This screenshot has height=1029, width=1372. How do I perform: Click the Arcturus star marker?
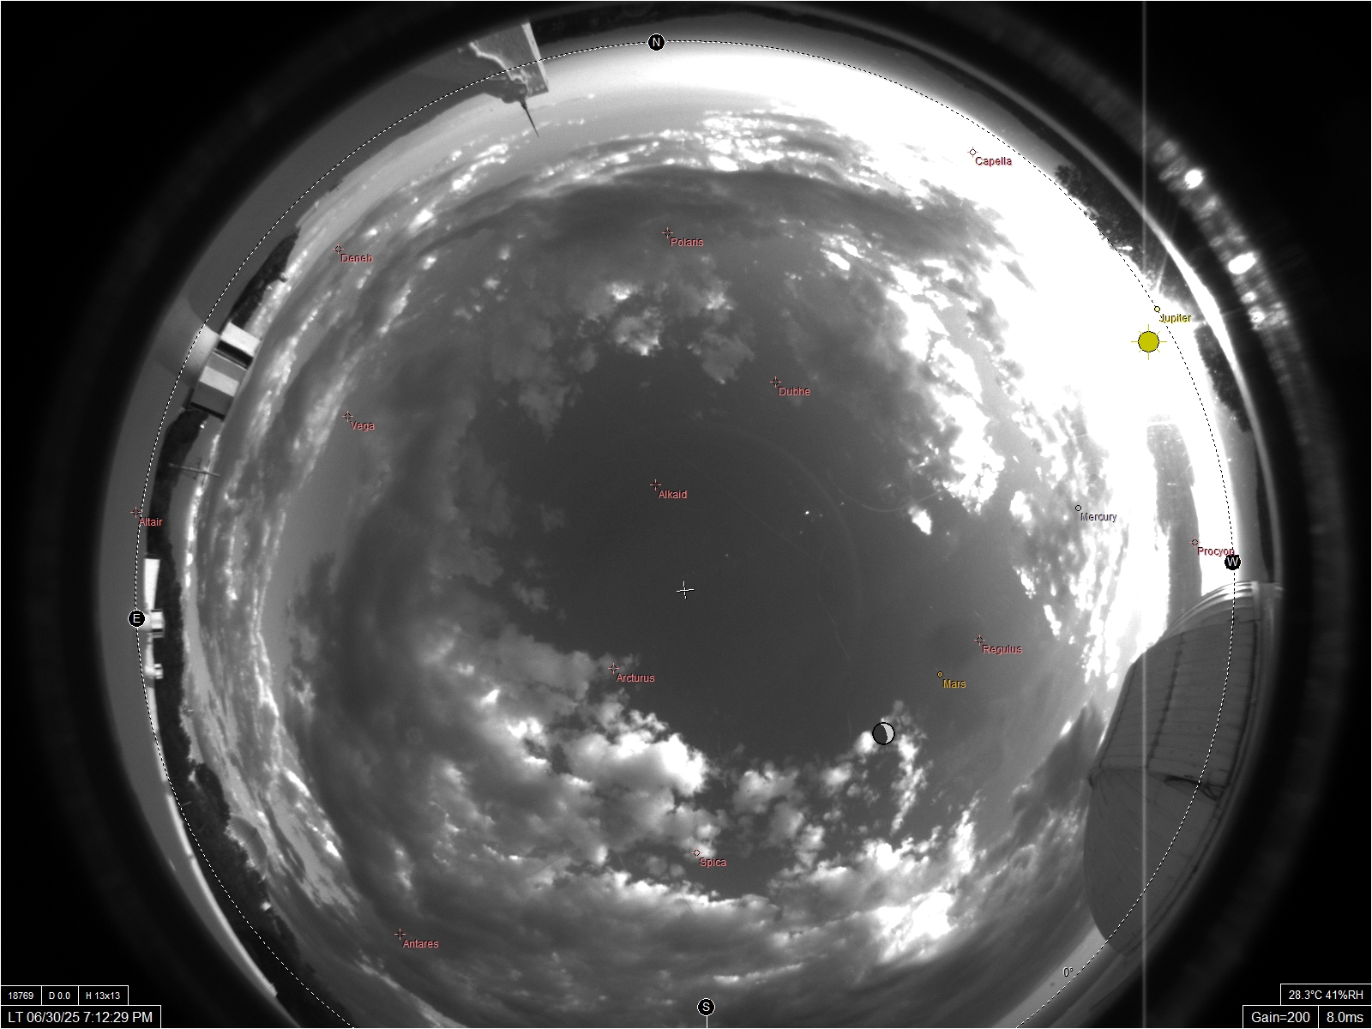[x=613, y=668]
